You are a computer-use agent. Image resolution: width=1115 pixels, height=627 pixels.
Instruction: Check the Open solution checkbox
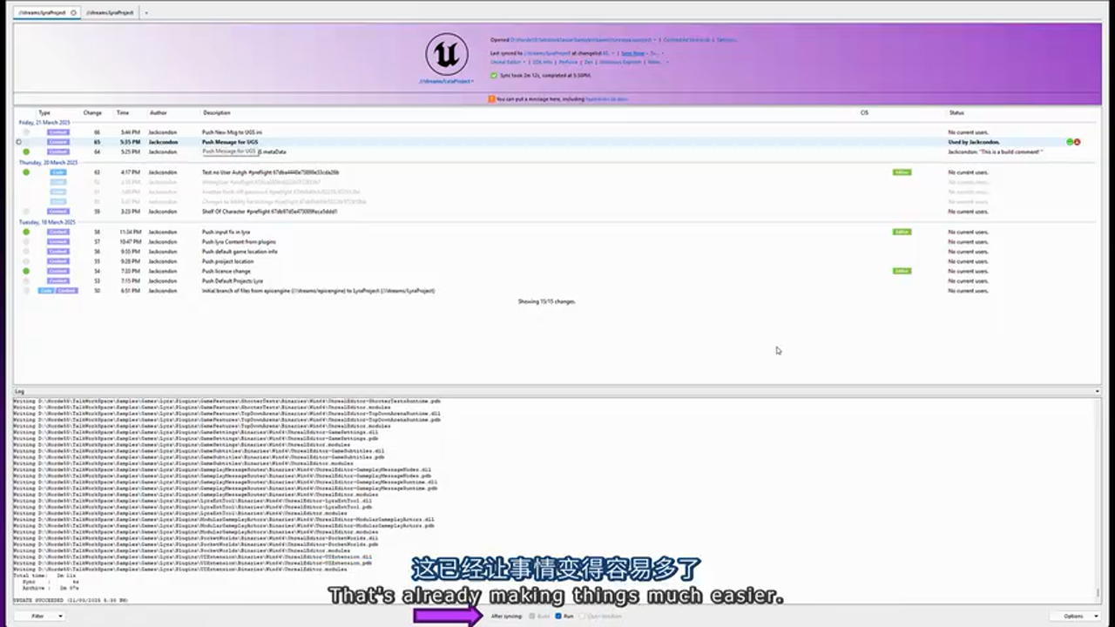582,616
